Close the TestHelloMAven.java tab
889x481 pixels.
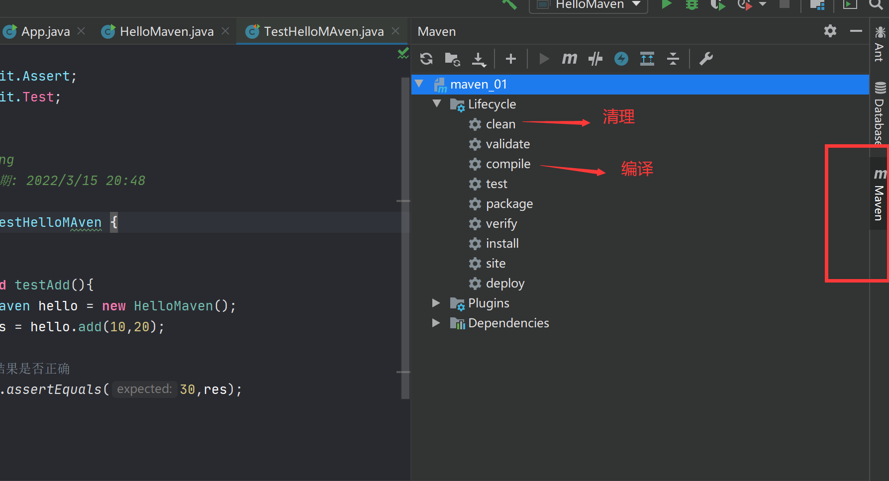coord(395,31)
